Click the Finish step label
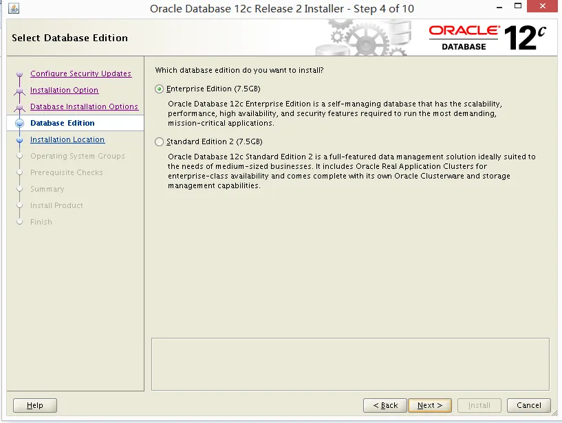Viewport: 562px width, 423px height. (x=41, y=222)
